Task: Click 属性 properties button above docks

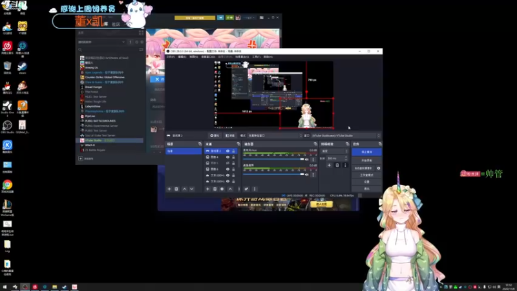Action: (x=215, y=136)
